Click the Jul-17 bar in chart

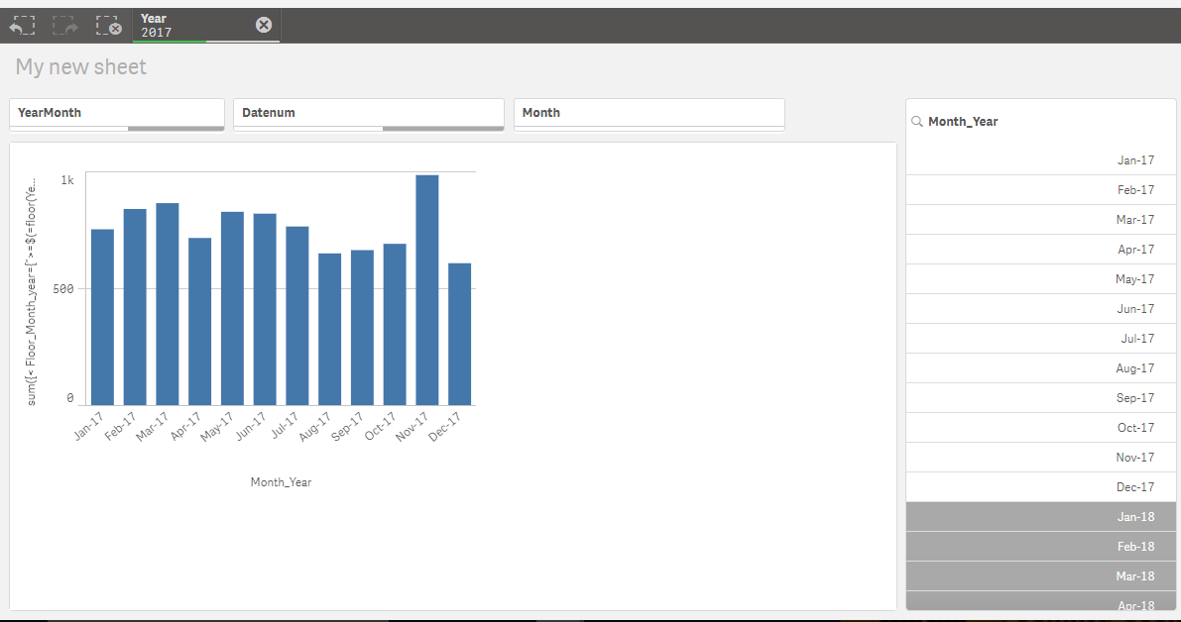pyautogui.click(x=296, y=316)
